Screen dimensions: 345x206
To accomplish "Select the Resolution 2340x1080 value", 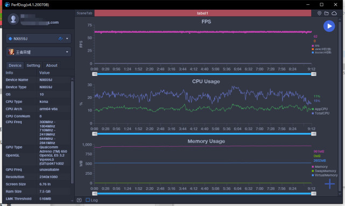I will click(49, 177).
